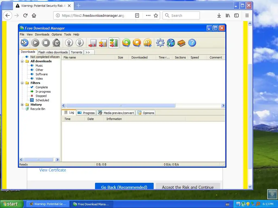Select the Complete filter

coord(42,87)
